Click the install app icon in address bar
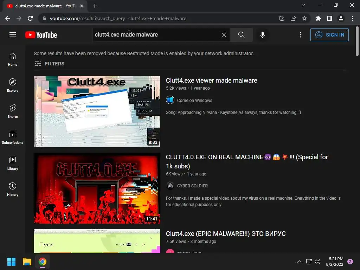The width and height of the screenshot is (360, 270). (282, 18)
